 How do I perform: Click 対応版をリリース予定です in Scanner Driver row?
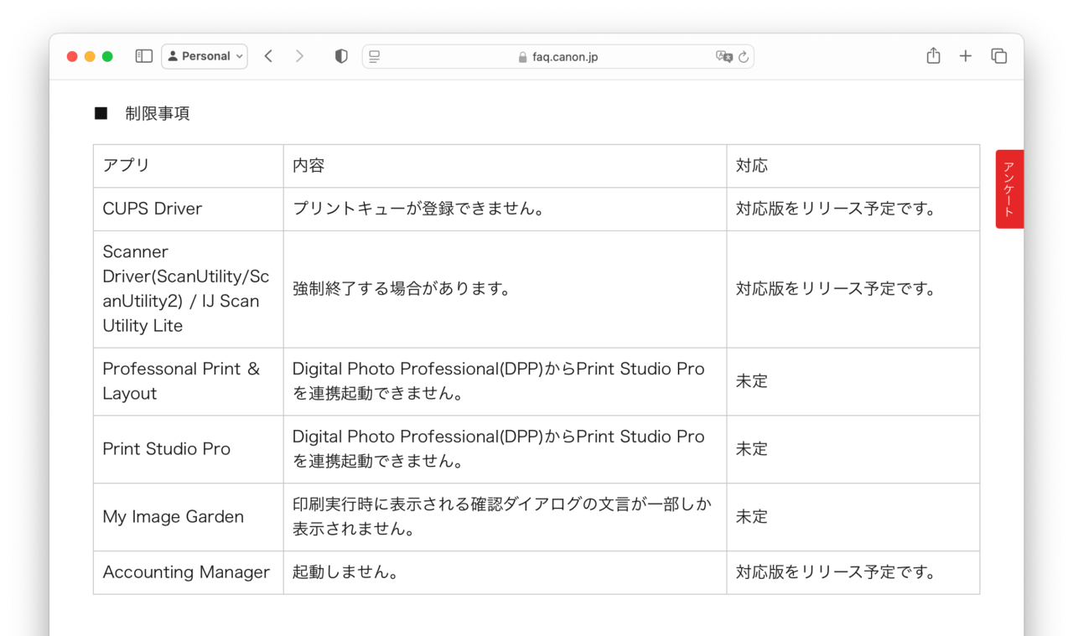click(x=837, y=289)
